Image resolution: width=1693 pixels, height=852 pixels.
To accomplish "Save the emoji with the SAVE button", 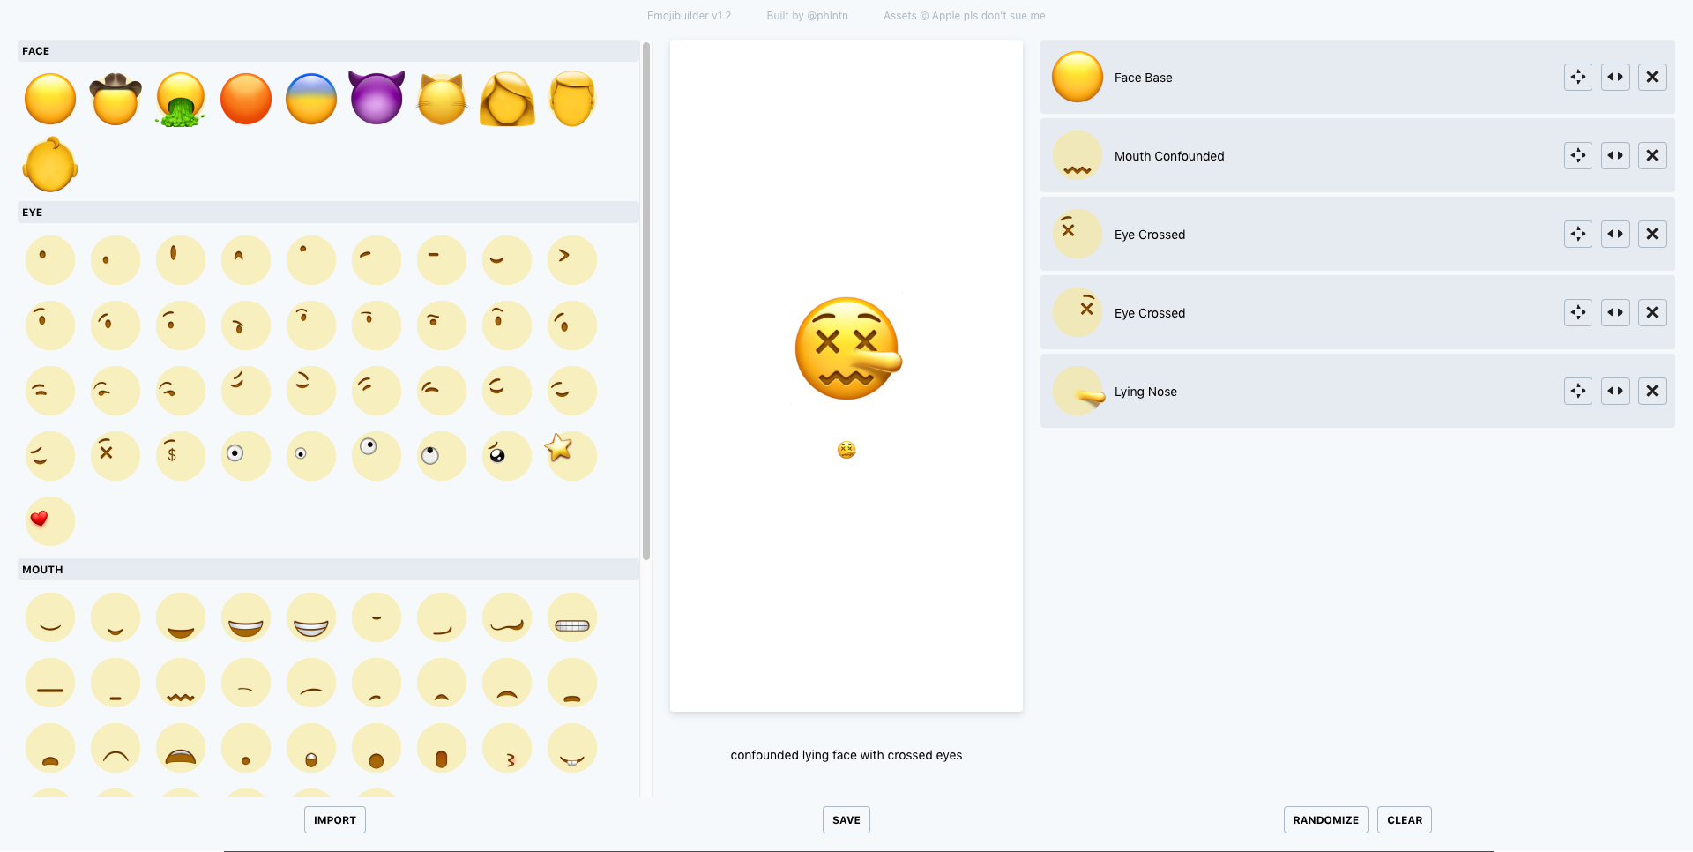I will click(x=846, y=820).
